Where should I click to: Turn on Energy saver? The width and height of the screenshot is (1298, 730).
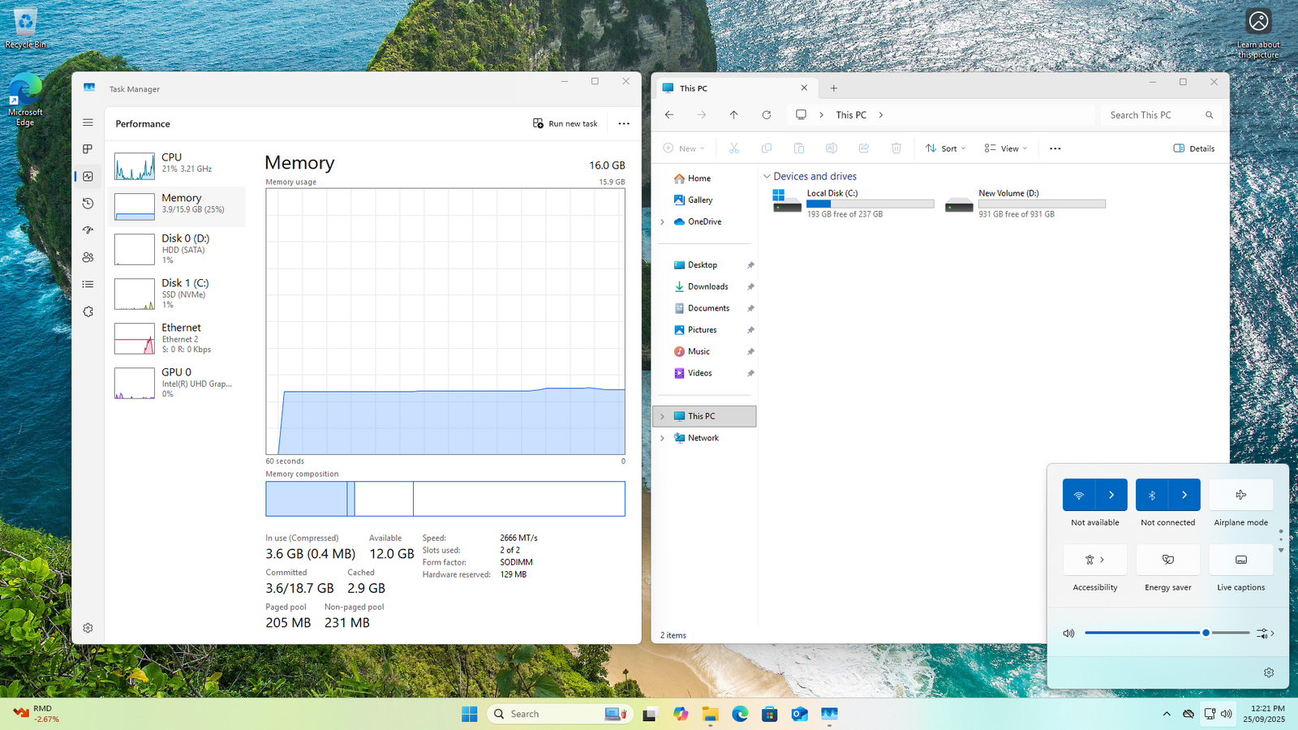[x=1167, y=560]
